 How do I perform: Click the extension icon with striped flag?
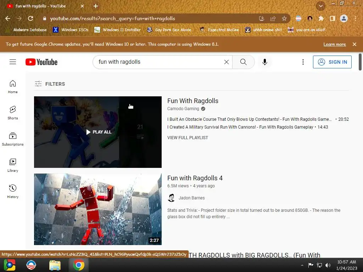298,18
